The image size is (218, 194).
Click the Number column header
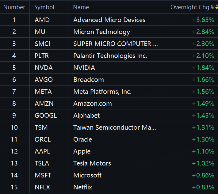(14, 7)
